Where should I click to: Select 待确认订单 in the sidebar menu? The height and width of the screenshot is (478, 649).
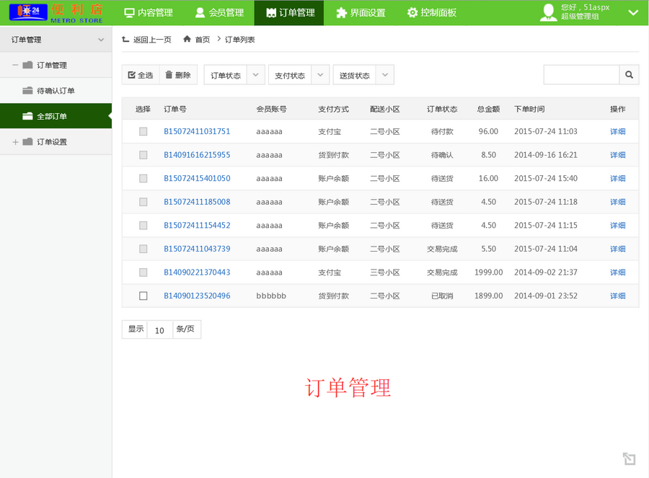pyautogui.click(x=56, y=91)
